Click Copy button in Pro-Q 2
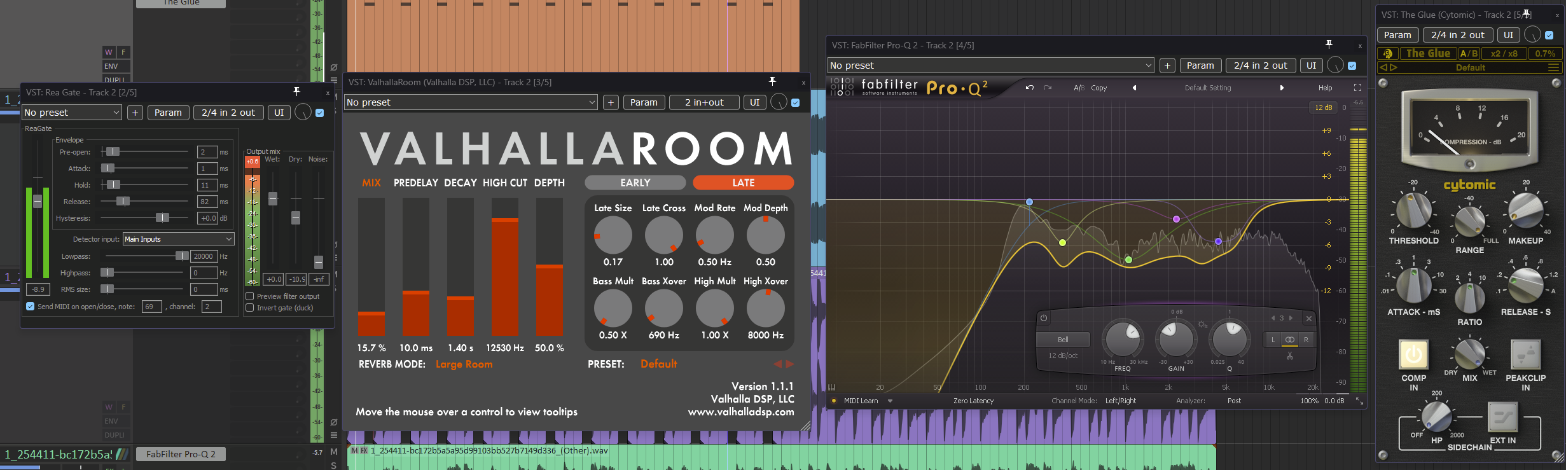This screenshot has width=1566, height=470. pos(1099,88)
